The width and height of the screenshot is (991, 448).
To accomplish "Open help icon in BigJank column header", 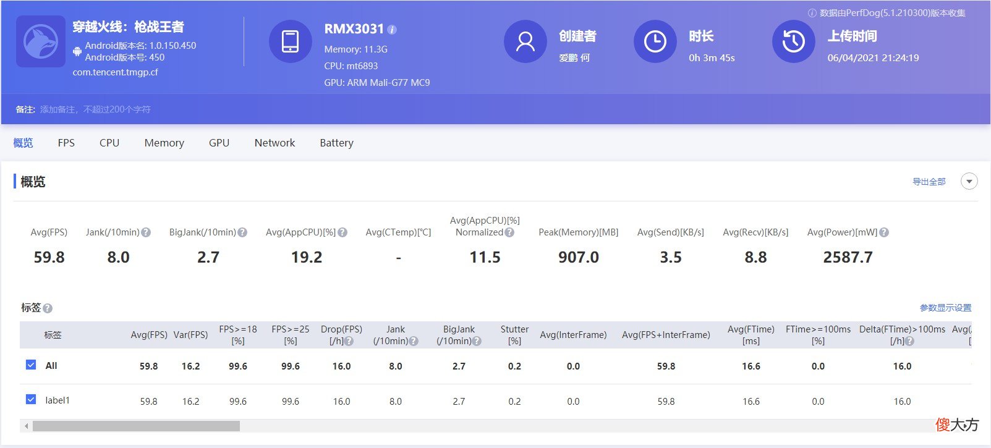I will click(477, 341).
